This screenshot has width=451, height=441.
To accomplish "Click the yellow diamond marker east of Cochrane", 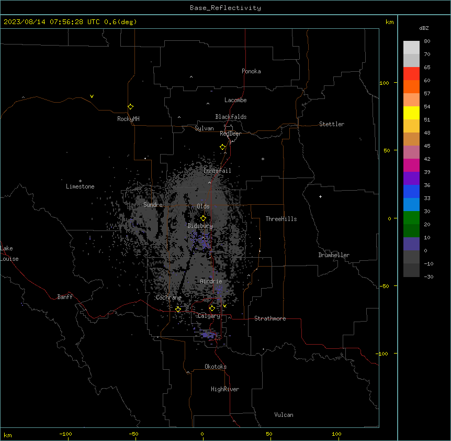I will (x=178, y=309).
